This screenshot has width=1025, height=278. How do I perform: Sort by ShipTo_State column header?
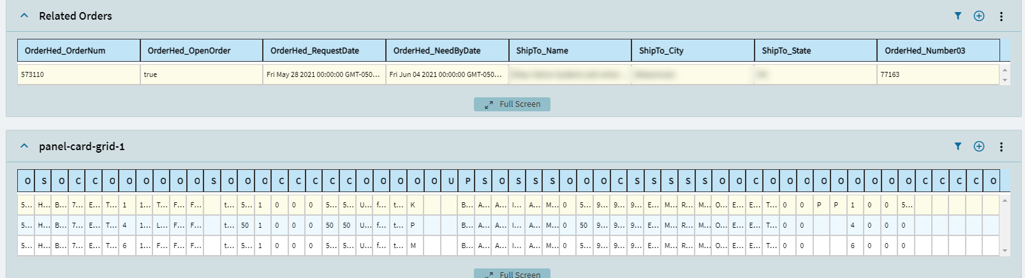pos(816,50)
